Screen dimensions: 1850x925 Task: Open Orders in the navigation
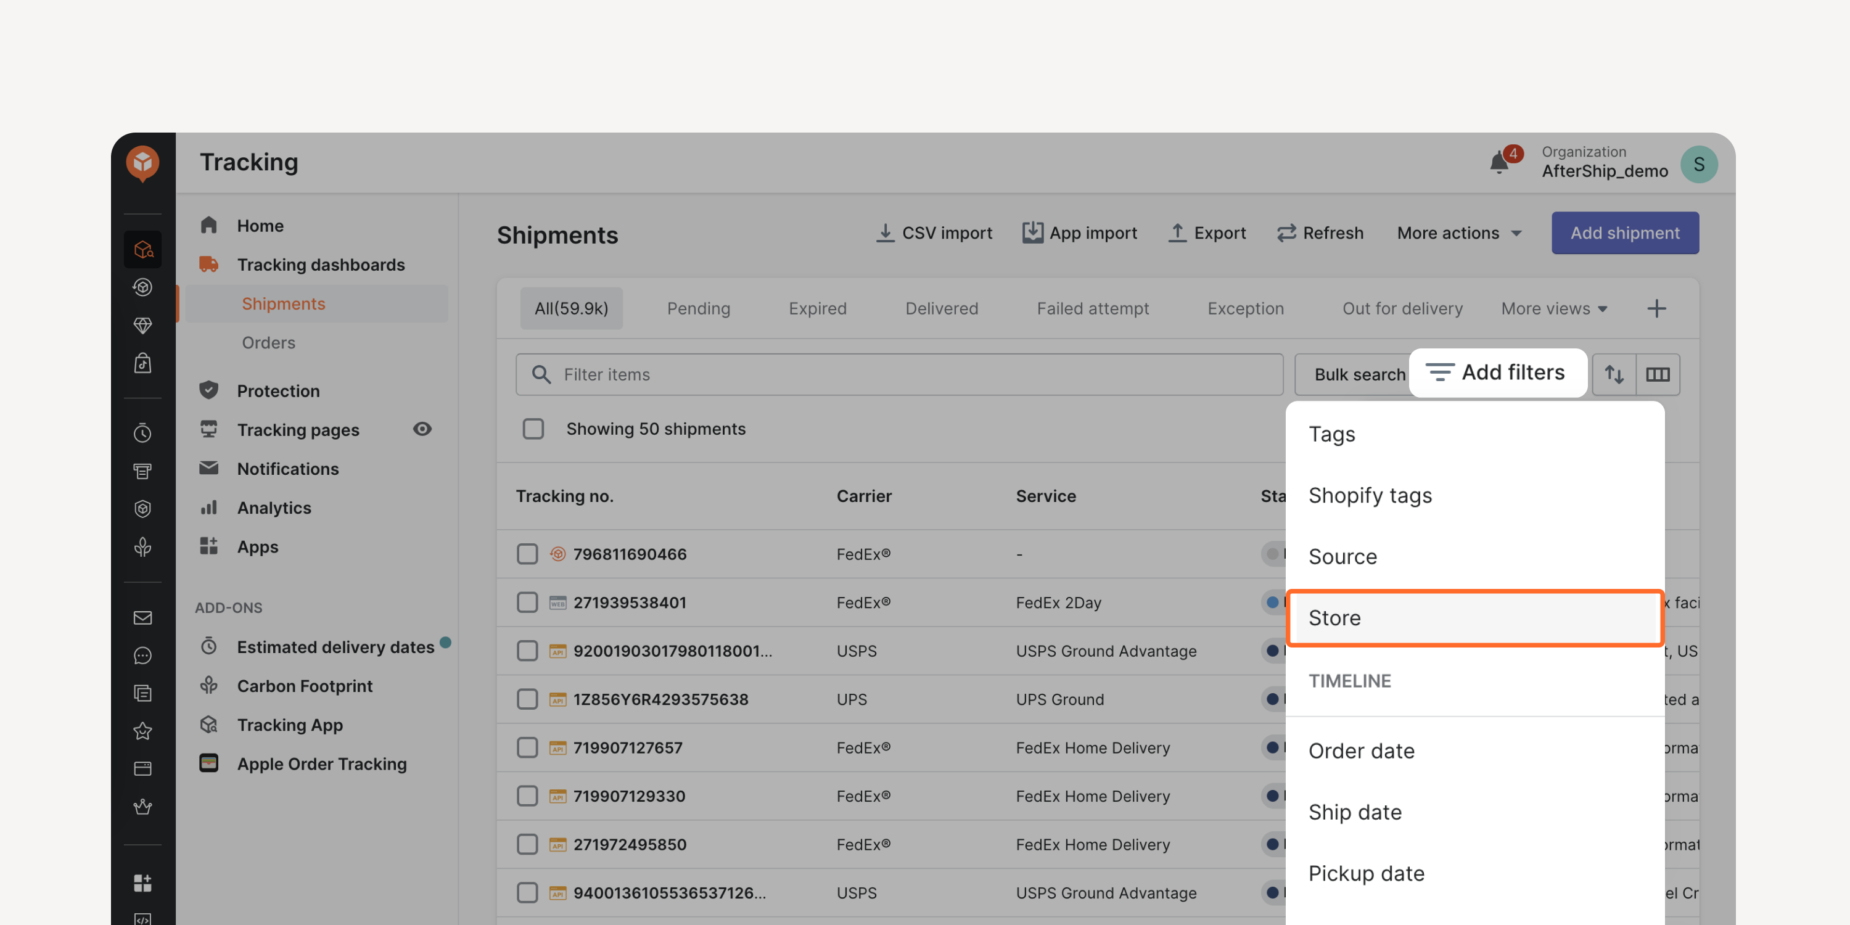click(x=268, y=343)
